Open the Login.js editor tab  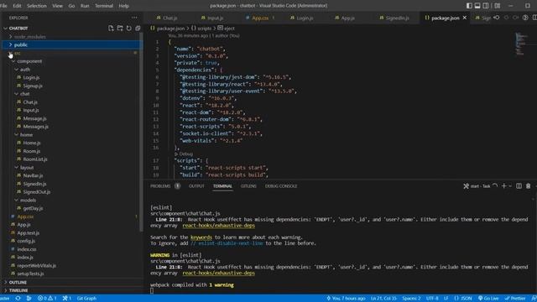click(302, 18)
